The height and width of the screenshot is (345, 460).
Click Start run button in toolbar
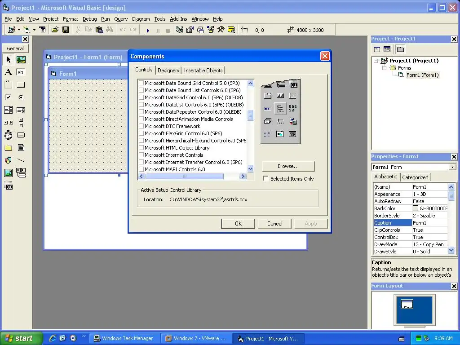click(x=148, y=30)
